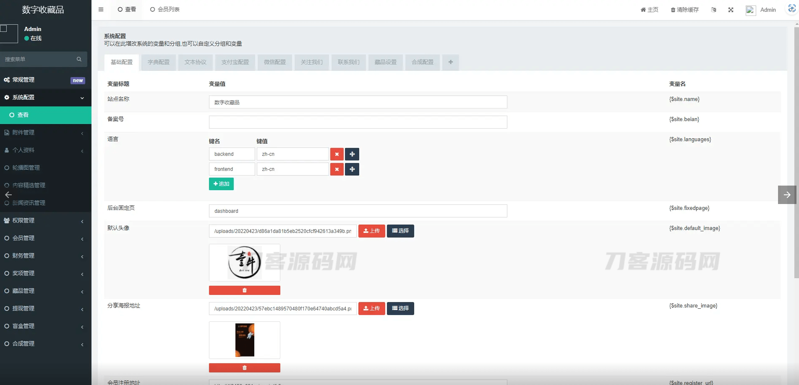
Task: Remove the backend language row
Action: point(337,154)
